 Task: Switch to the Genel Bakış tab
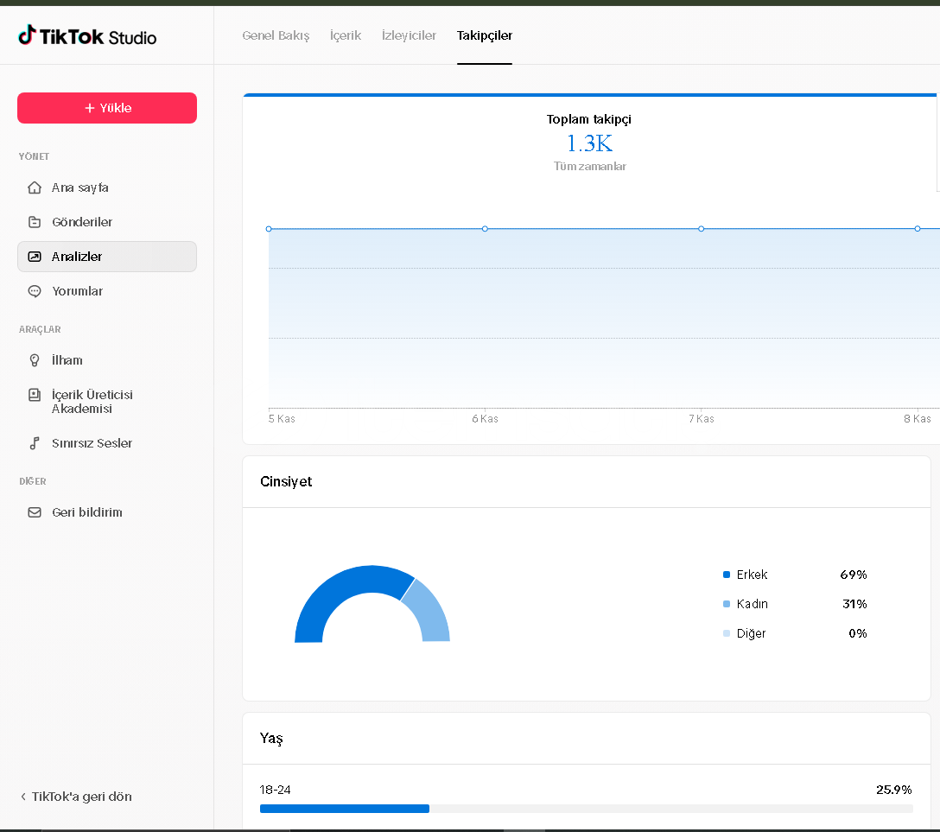pyautogui.click(x=276, y=35)
